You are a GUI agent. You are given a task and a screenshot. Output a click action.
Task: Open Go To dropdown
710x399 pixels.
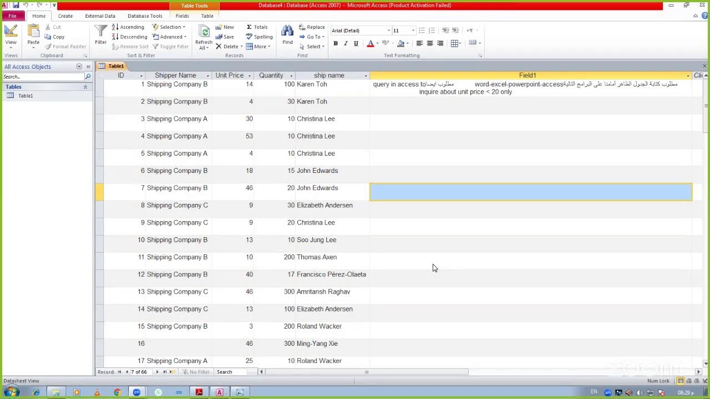coord(312,37)
